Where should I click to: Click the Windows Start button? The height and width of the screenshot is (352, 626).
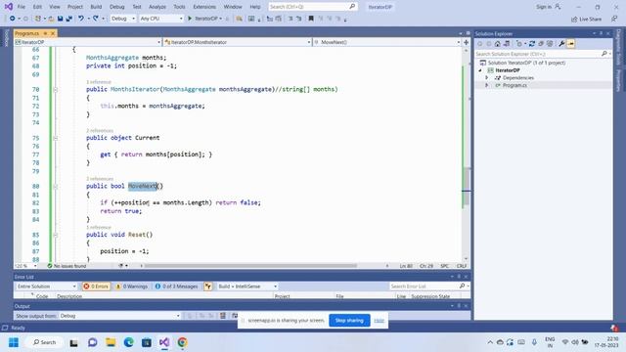point(14,342)
